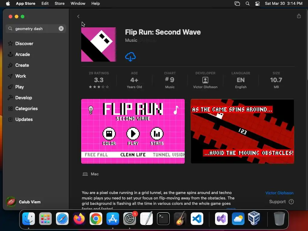Launch Google Chrome from the Dock
This screenshot has width=308, height=231.
coord(96,219)
